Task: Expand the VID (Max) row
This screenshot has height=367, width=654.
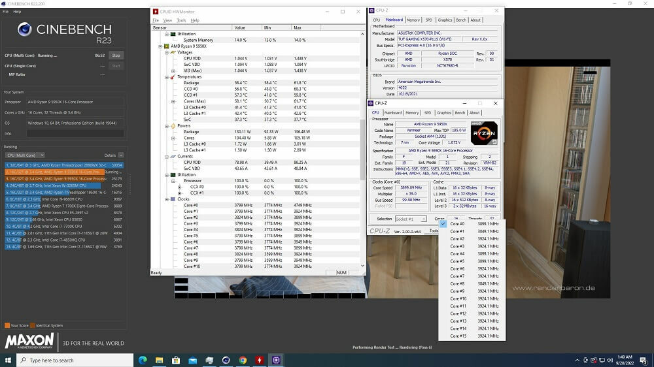Action: 173,71
